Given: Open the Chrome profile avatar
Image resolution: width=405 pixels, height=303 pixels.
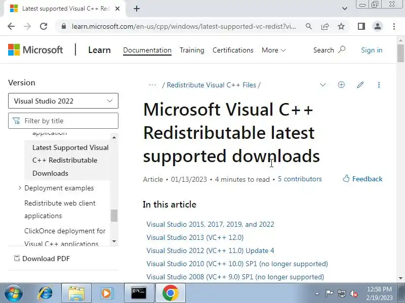Looking at the screenshot, I should 378,26.
